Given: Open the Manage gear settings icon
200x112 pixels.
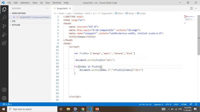Looking at the screenshot, I should pyautogui.click(x=4, y=98).
